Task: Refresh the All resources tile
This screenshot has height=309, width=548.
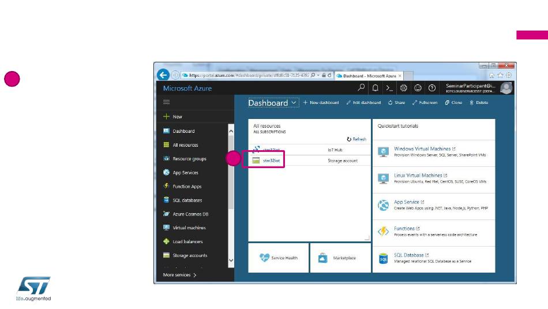Action: pos(356,139)
